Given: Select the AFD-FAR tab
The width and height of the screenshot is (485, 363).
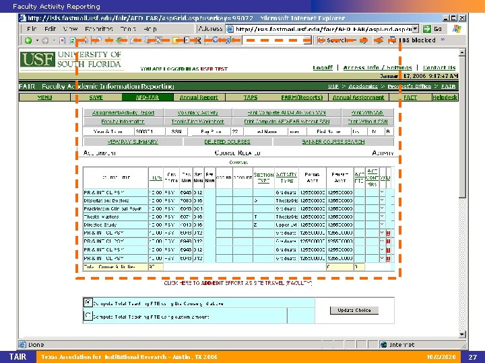Looking at the screenshot, I should [x=148, y=97].
